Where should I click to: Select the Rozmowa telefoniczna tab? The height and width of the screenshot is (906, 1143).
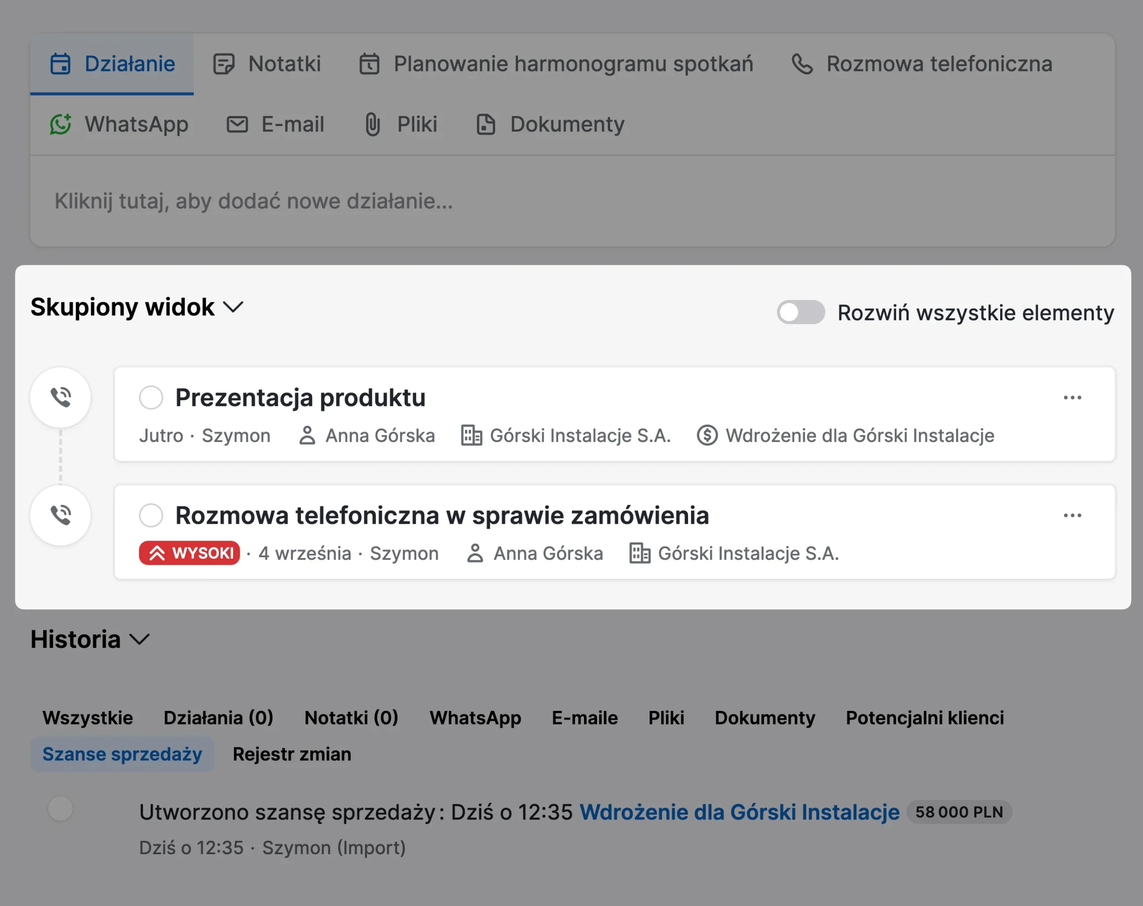(922, 63)
